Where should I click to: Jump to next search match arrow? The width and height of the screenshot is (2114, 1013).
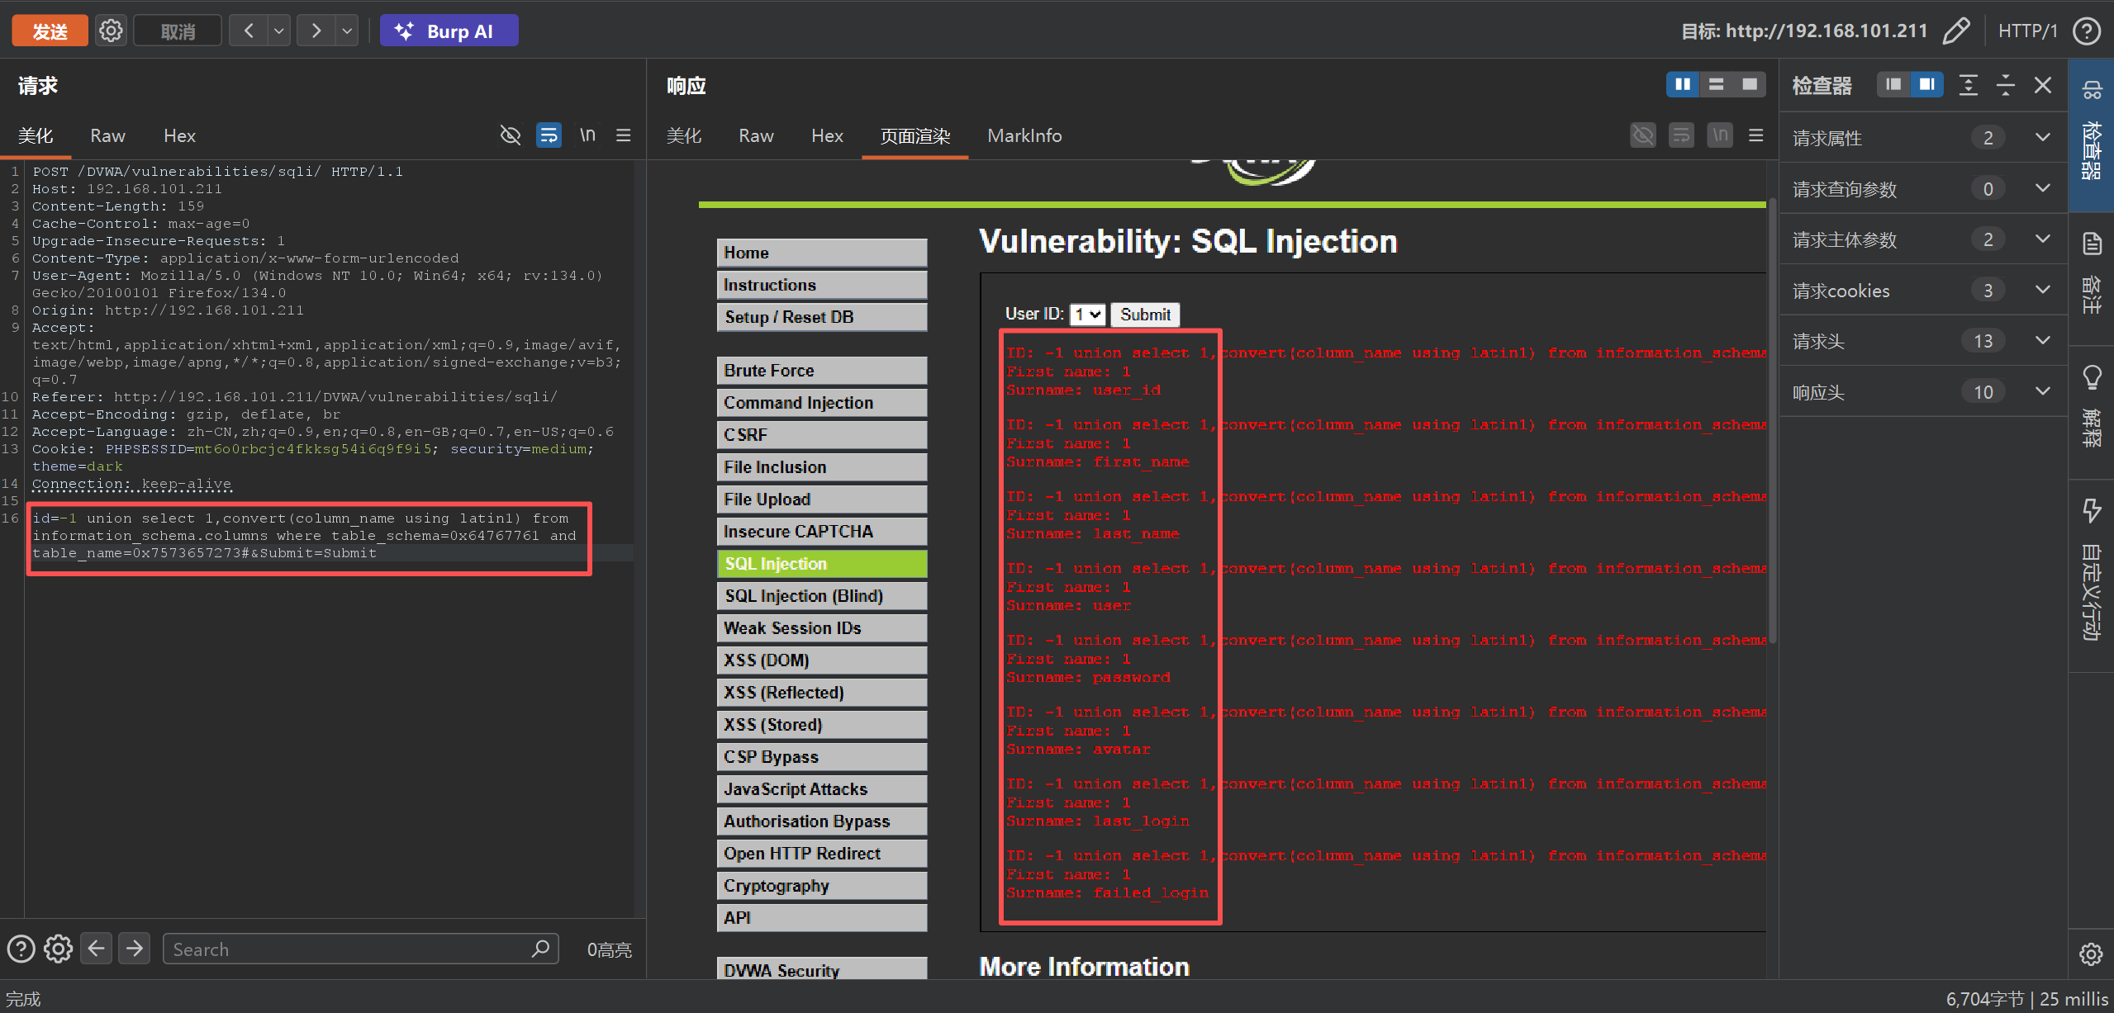135,949
